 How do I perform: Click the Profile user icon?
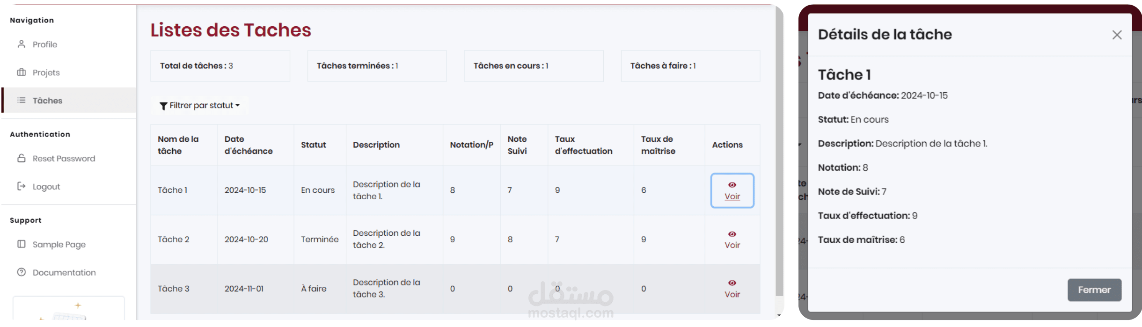(x=22, y=44)
